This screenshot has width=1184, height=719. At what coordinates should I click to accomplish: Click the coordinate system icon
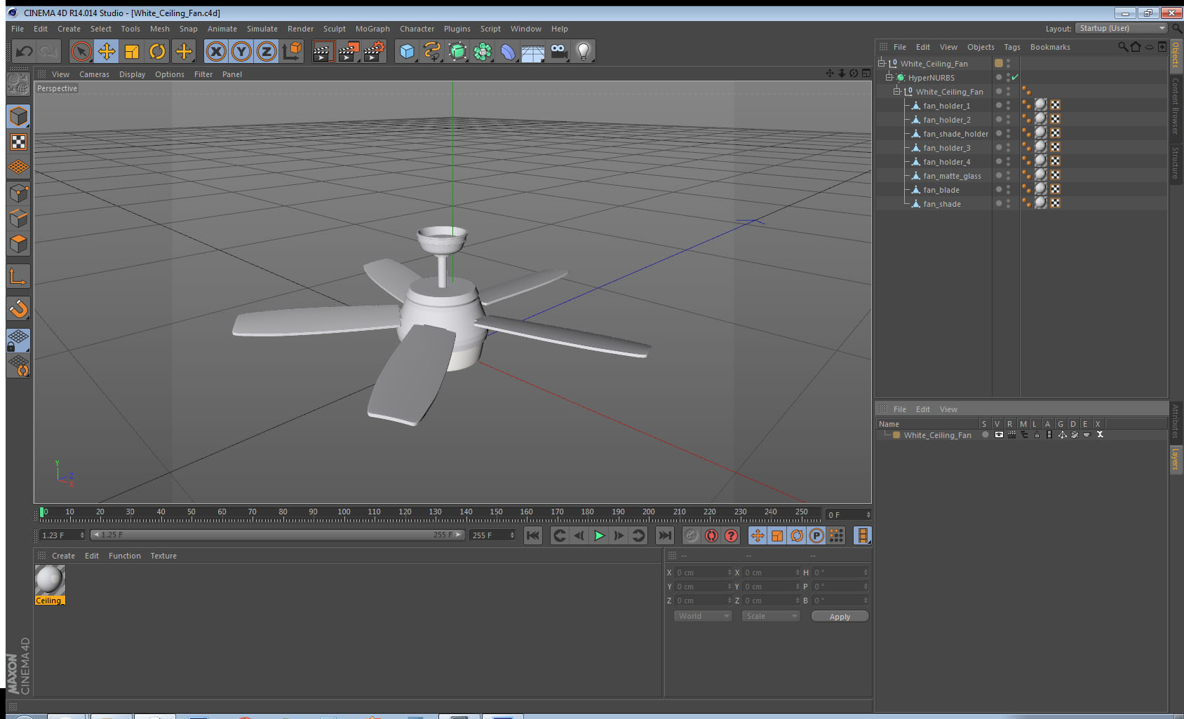point(292,51)
